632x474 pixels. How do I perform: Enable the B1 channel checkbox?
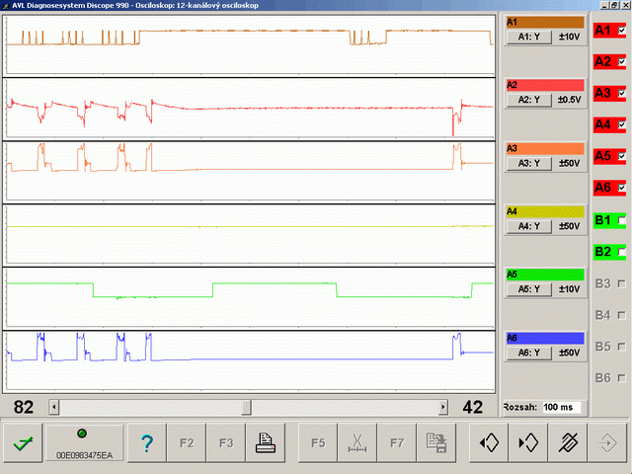click(x=622, y=220)
